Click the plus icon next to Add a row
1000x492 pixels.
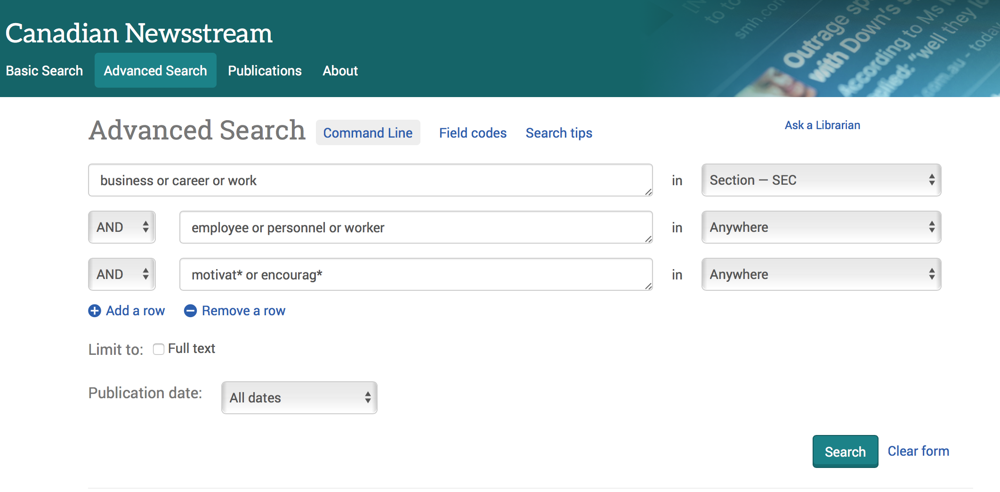[x=95, y=311]
